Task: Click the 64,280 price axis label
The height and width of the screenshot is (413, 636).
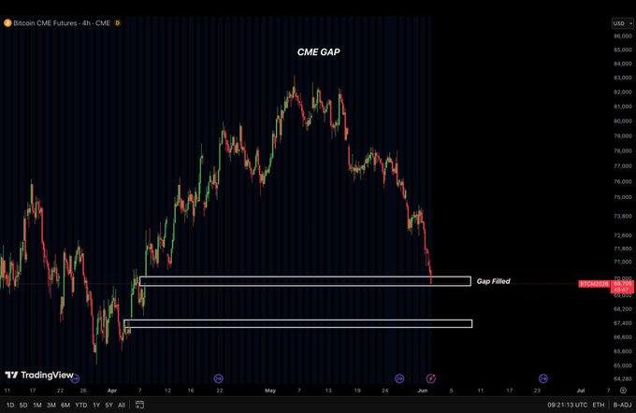Action: [623, 379]
